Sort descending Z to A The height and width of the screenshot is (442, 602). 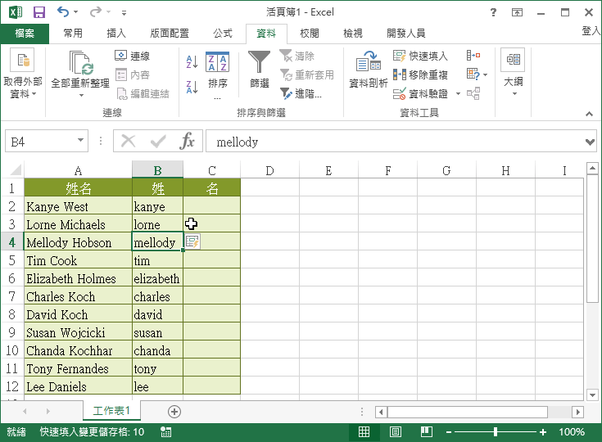[x=192, y=88]
